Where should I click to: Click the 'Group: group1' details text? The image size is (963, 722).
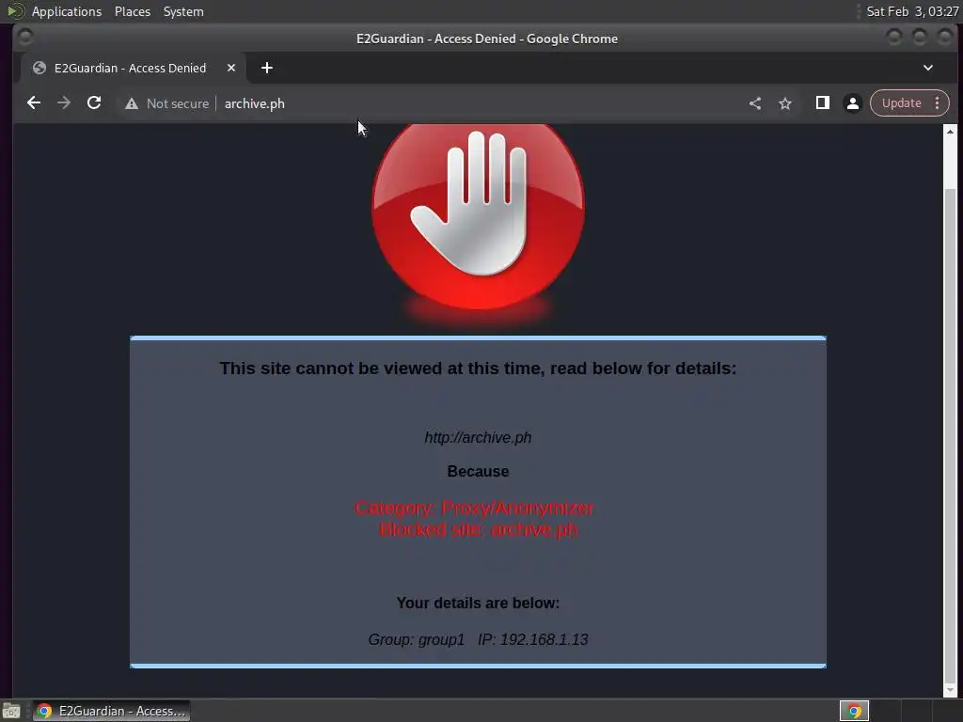click(x=417, y=639)
